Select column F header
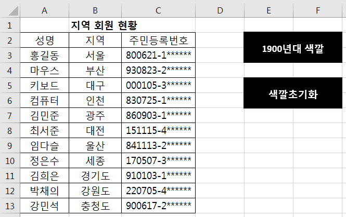This screenshot has height=217, width=346. point(318,10)
